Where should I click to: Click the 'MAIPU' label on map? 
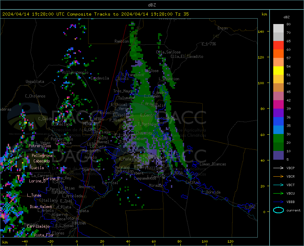pyautogui.click(x=102, y=138)
